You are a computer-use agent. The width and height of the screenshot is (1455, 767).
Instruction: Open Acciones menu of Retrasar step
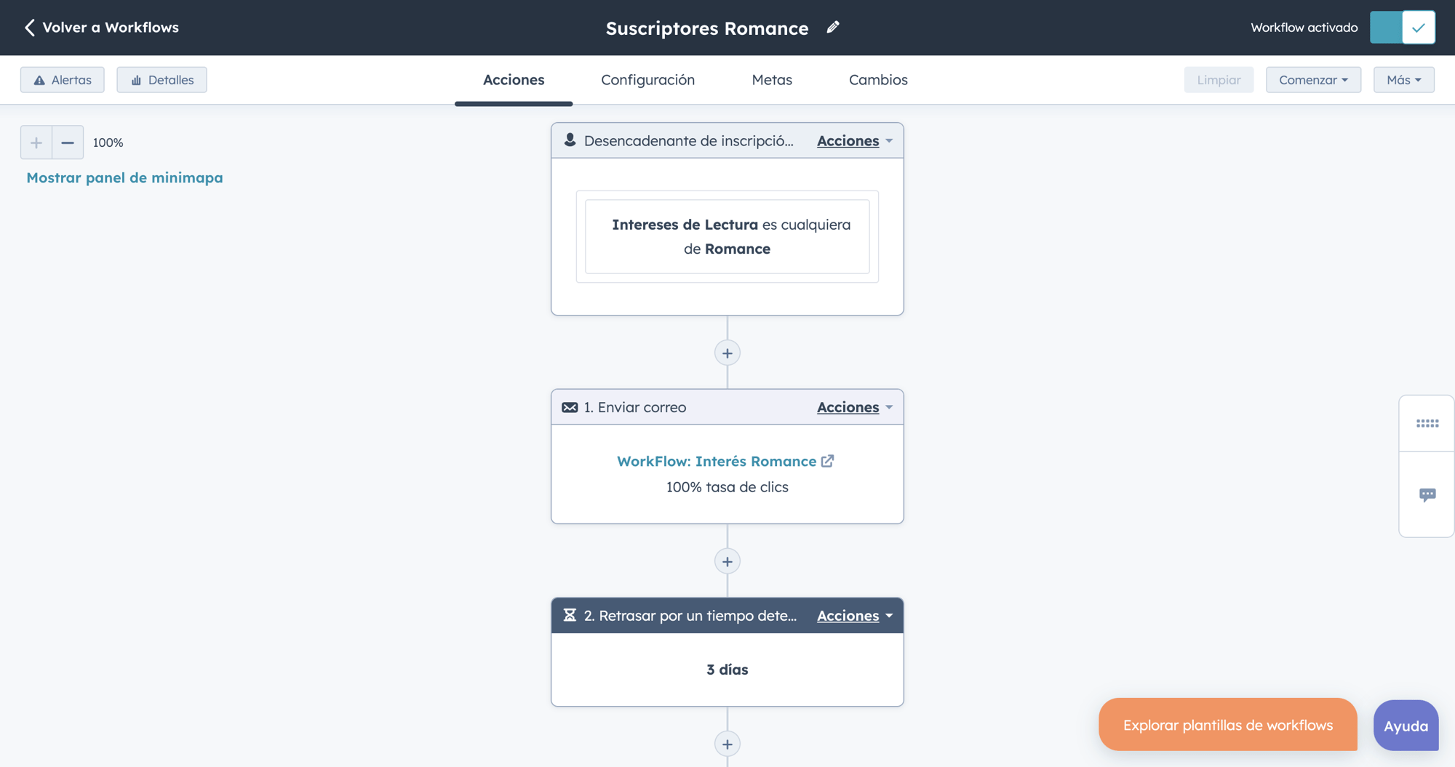pos(854,616)
